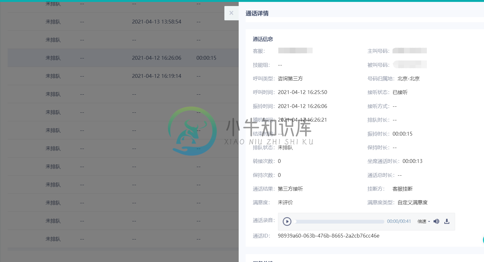Click 未排队 in the 2021-04-13 13:58:54 row
Screen dimensions: 484x262
53,22
